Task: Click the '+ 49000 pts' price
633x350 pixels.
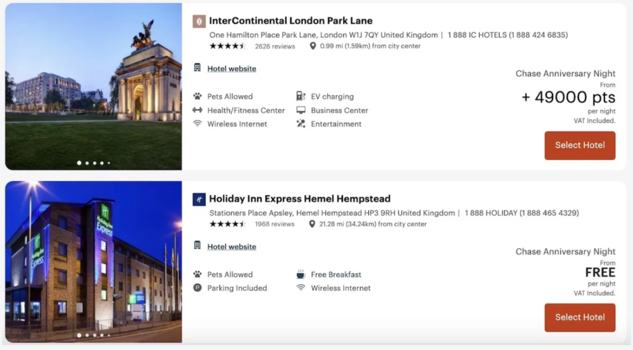Action: 569,97
